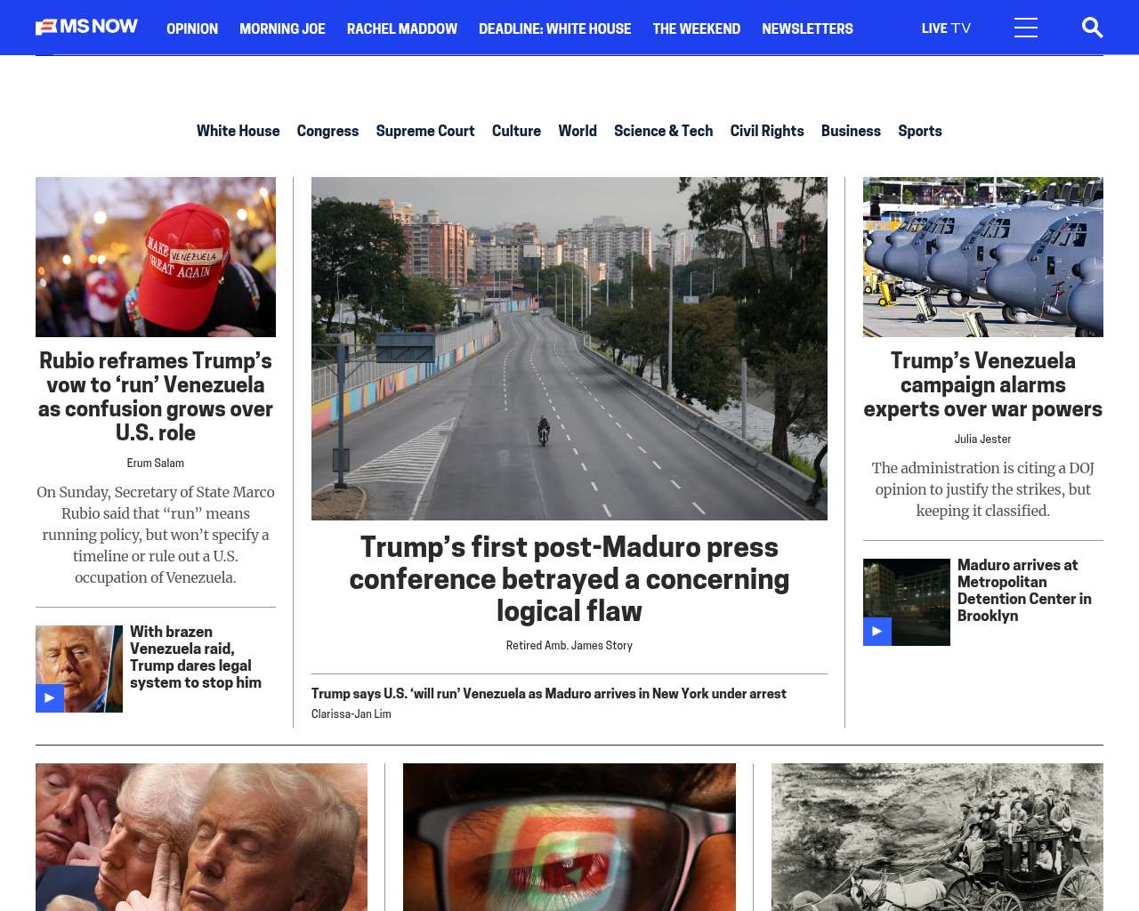The image size is (1139, 911).
Task: Read Maduro arrives at Metropolitan Detention headline
Action: coord(1024,590)
